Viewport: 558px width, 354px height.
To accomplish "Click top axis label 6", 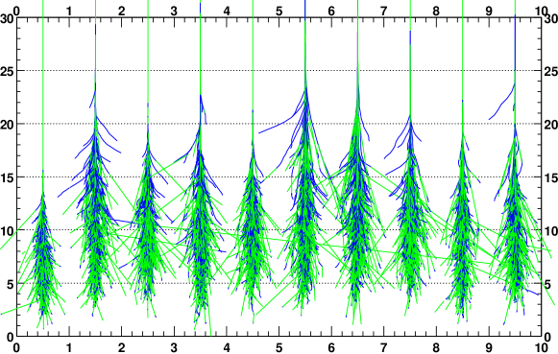I will click(331, 12).
